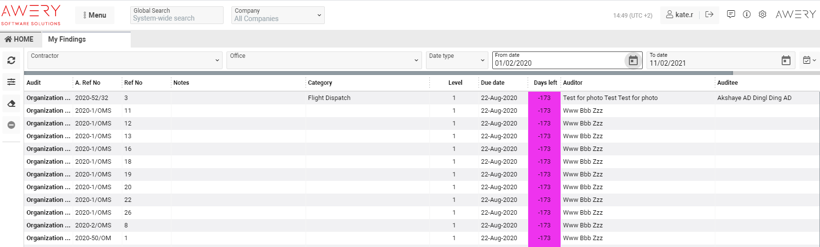Click the circular minus icon in sidebar
This screenshot has height=247, width=820.
pyautogui.click(x=11, y=125)
